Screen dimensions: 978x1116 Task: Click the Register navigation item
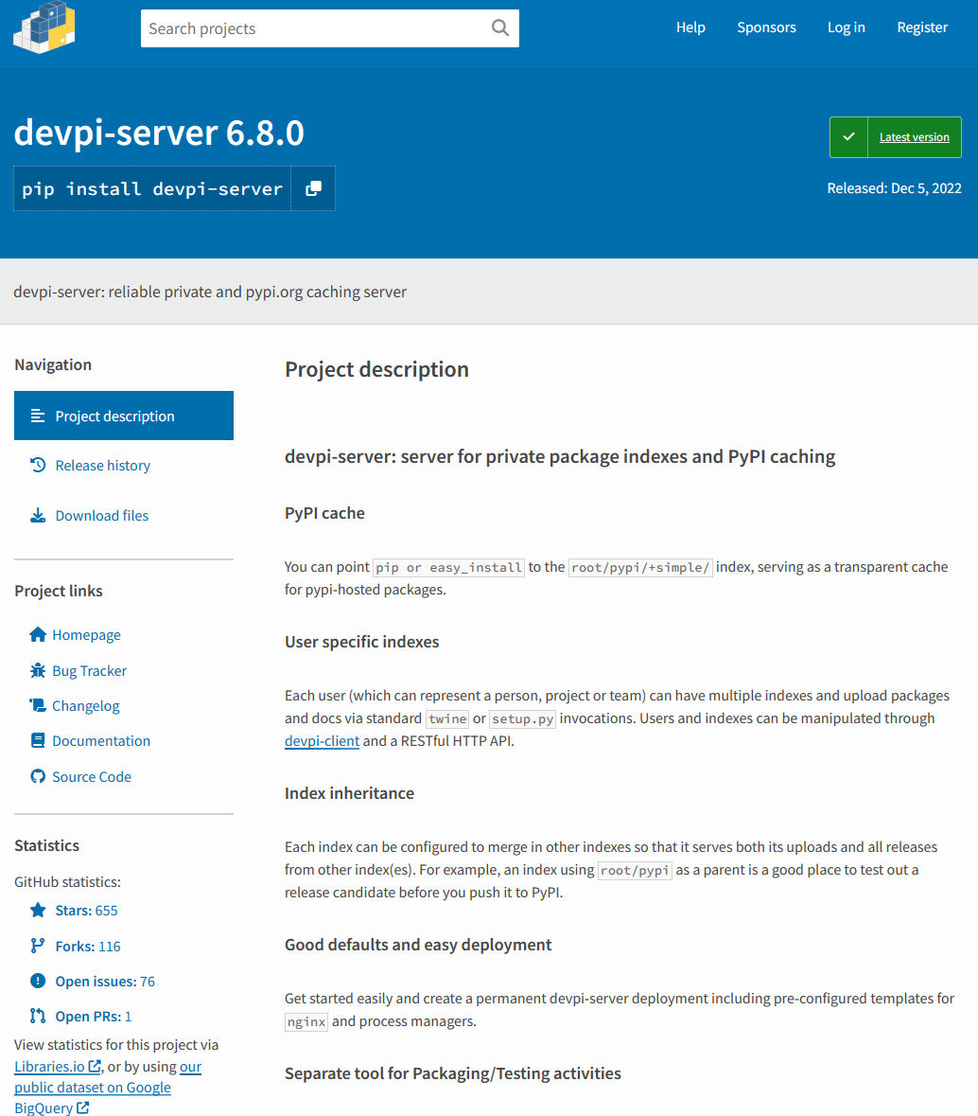[x=921, y=27]
